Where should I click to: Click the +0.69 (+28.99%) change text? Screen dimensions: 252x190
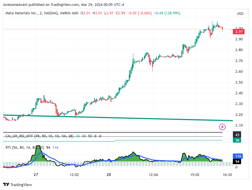[x=167, y=13]
